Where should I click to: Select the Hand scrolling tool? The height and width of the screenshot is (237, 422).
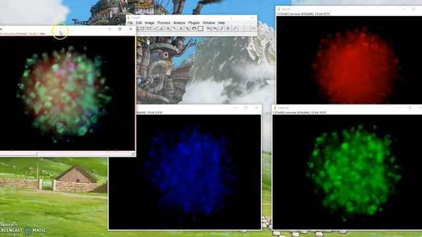coord(194,28)
